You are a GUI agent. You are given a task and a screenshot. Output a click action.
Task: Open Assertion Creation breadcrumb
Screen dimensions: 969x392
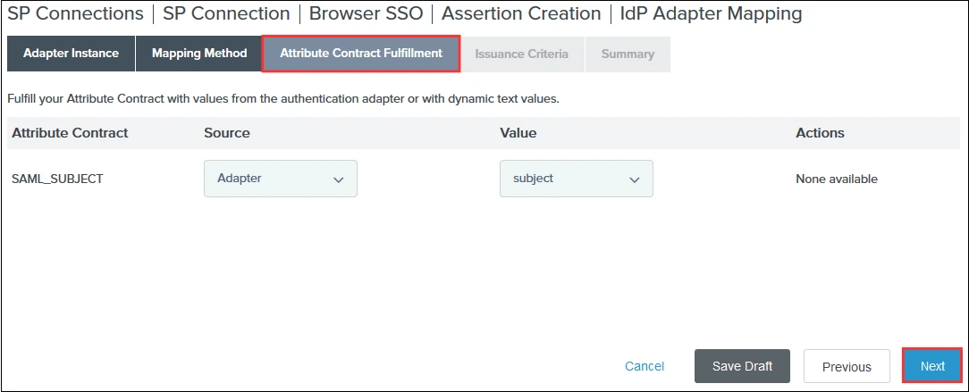pyautogui.click(x=521, y=14)
